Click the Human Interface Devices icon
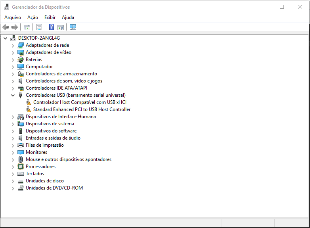 pos(21,117)
